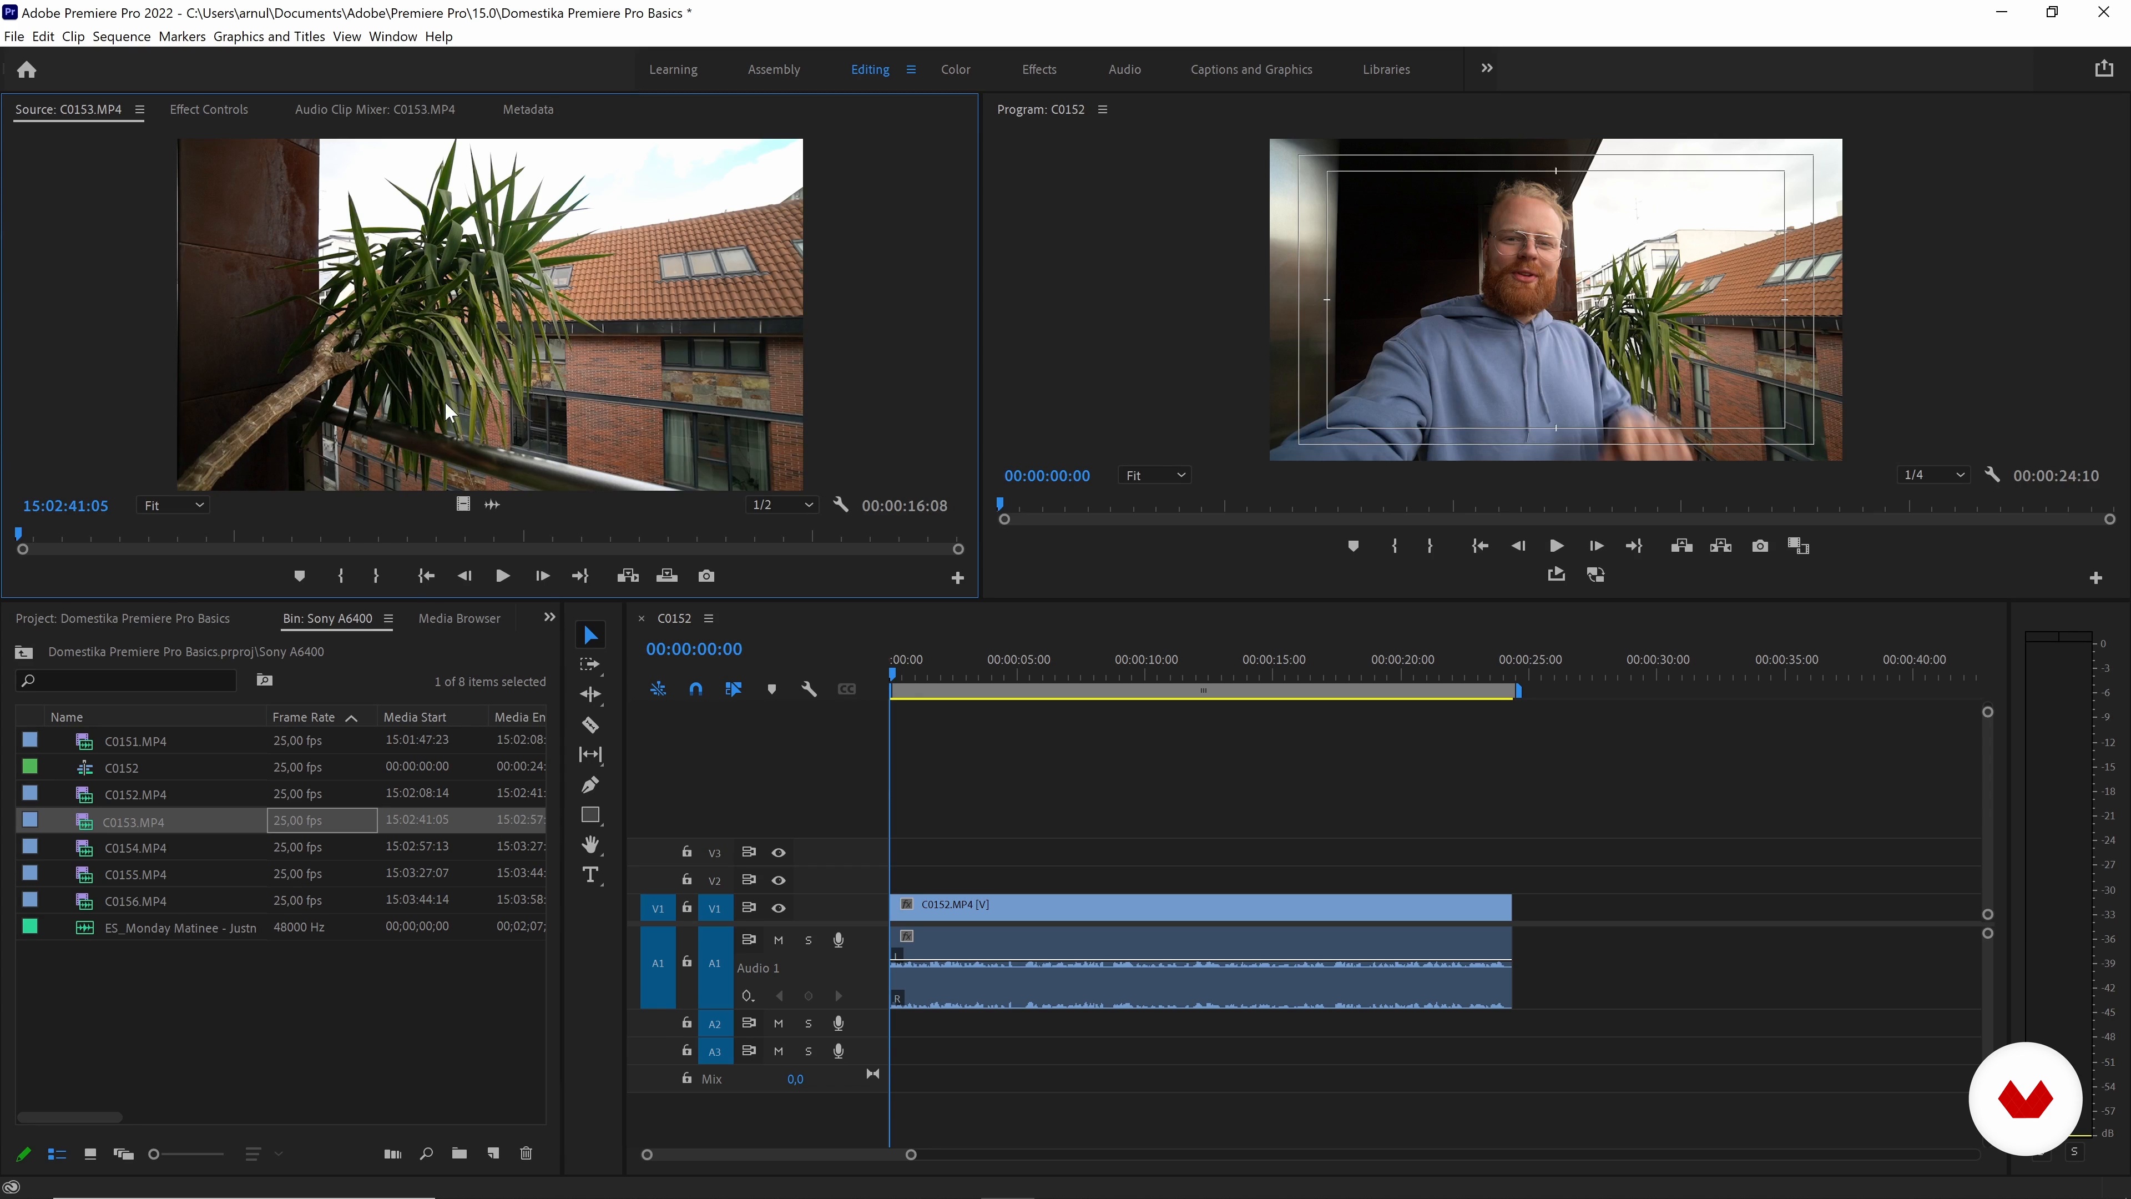Viewport: 2131px width, 1199px height.
Task: Click Insert button in Source monitor
Action: point(628,576)
